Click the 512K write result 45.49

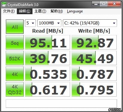click(x=94, y=58)
